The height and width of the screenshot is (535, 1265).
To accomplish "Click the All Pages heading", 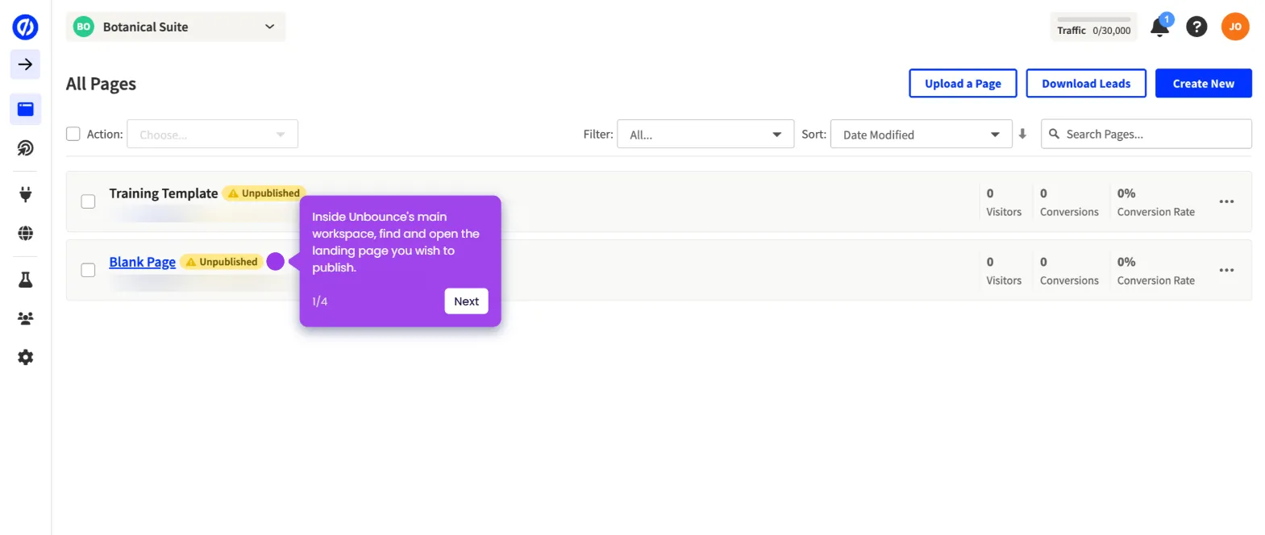I will coord(101,84).
